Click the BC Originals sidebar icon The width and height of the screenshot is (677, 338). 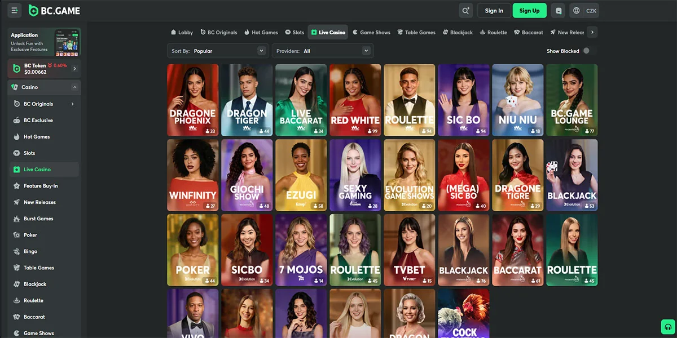pyautogui.click(x=16, y=104)
